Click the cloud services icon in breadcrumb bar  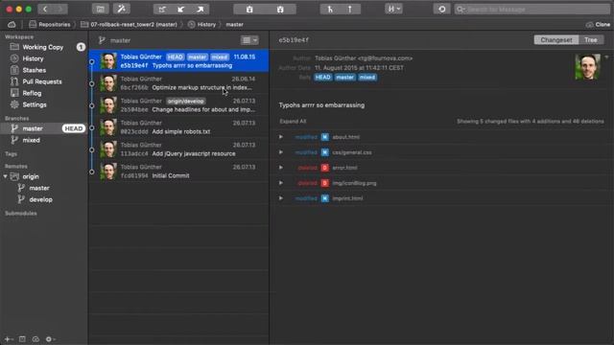pos(12,24)
